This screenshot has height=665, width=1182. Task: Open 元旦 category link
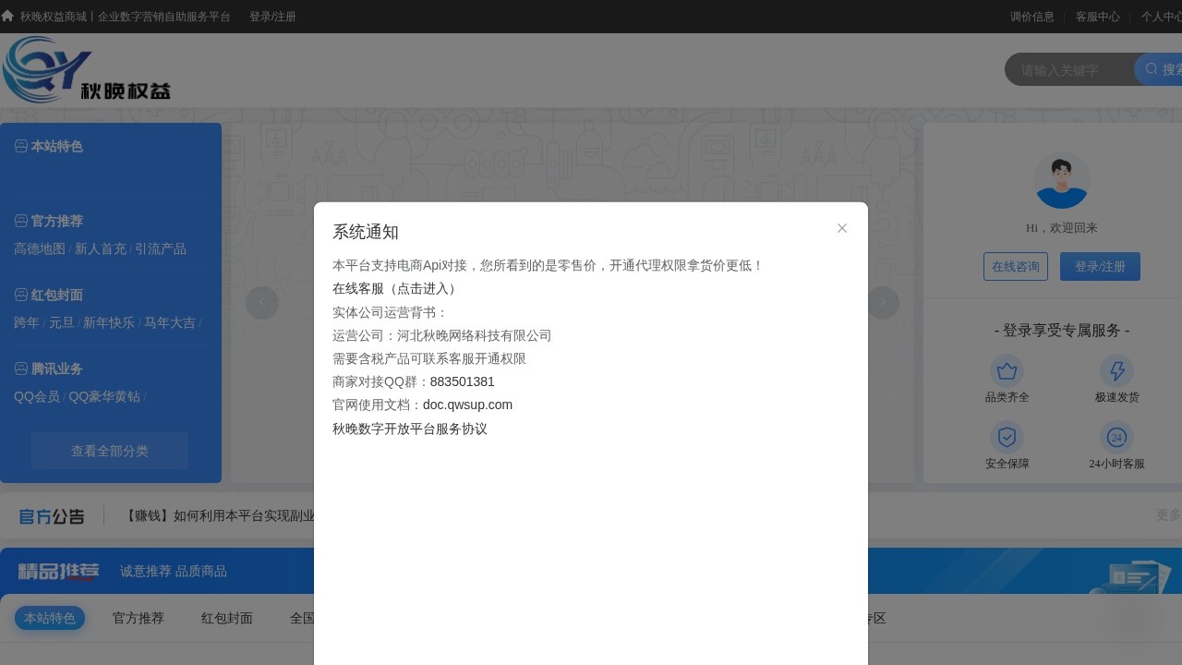click(61, 322)
